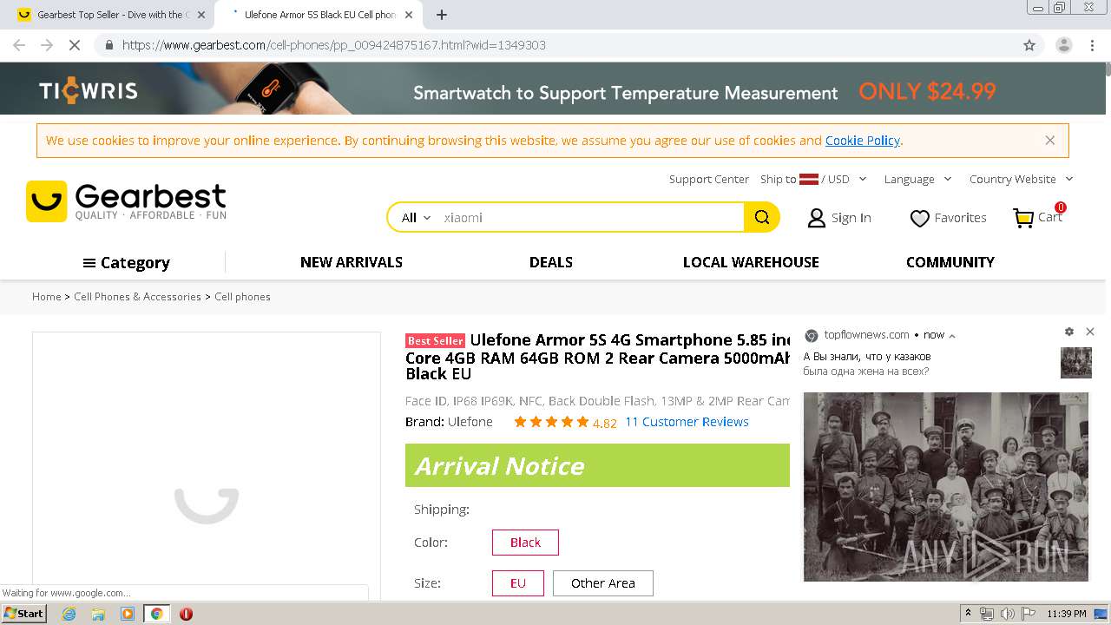1111x625 pixels.
Task: Close the topflownews notification popup
Action: (1090, 332)
